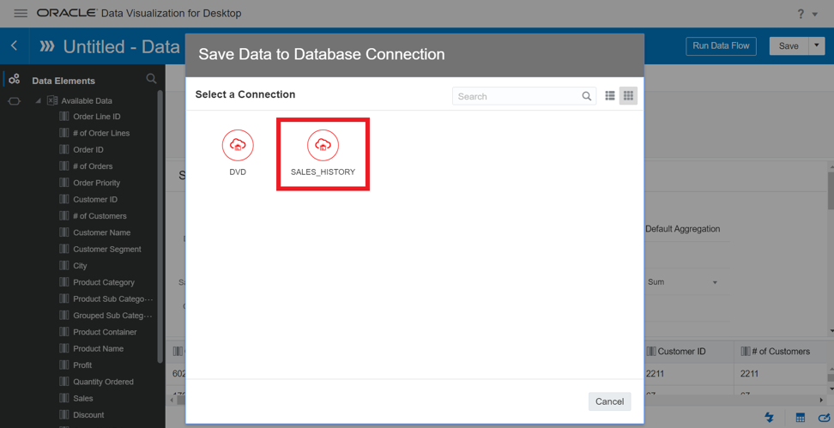Open the hamburger navigation menu
Image resolution: width=834 pixels, height=428 pixels.
pos(21,13)
